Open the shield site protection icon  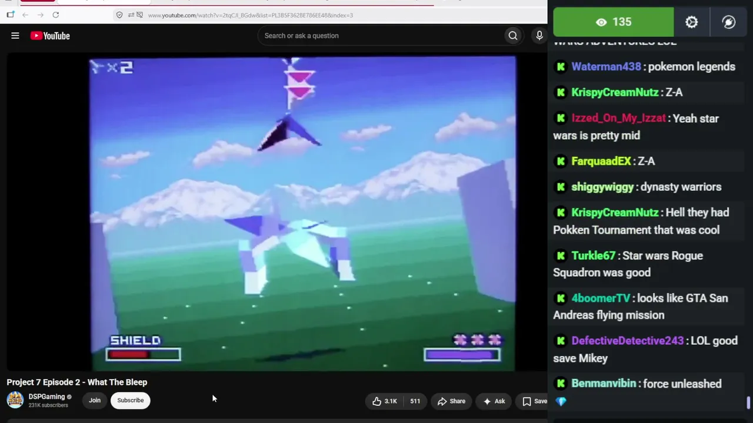coord(119,15)
